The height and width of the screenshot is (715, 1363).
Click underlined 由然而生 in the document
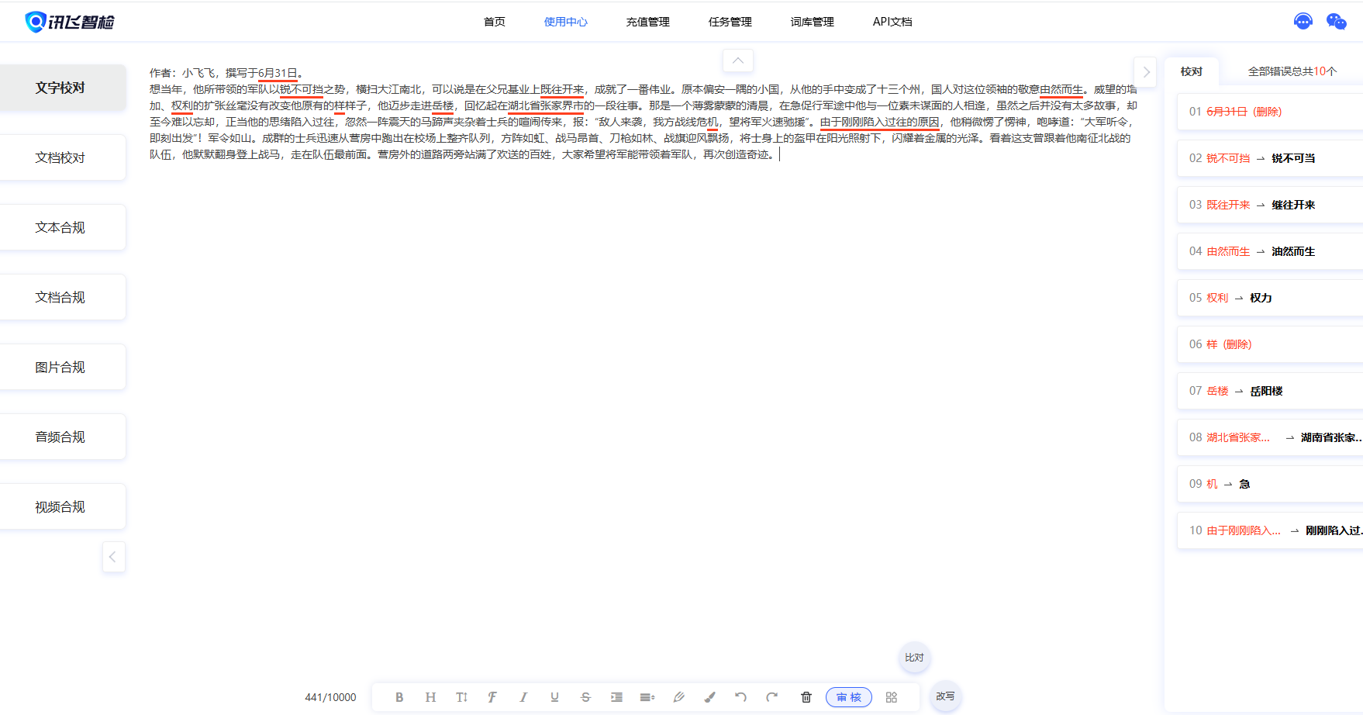(1061, 89)
